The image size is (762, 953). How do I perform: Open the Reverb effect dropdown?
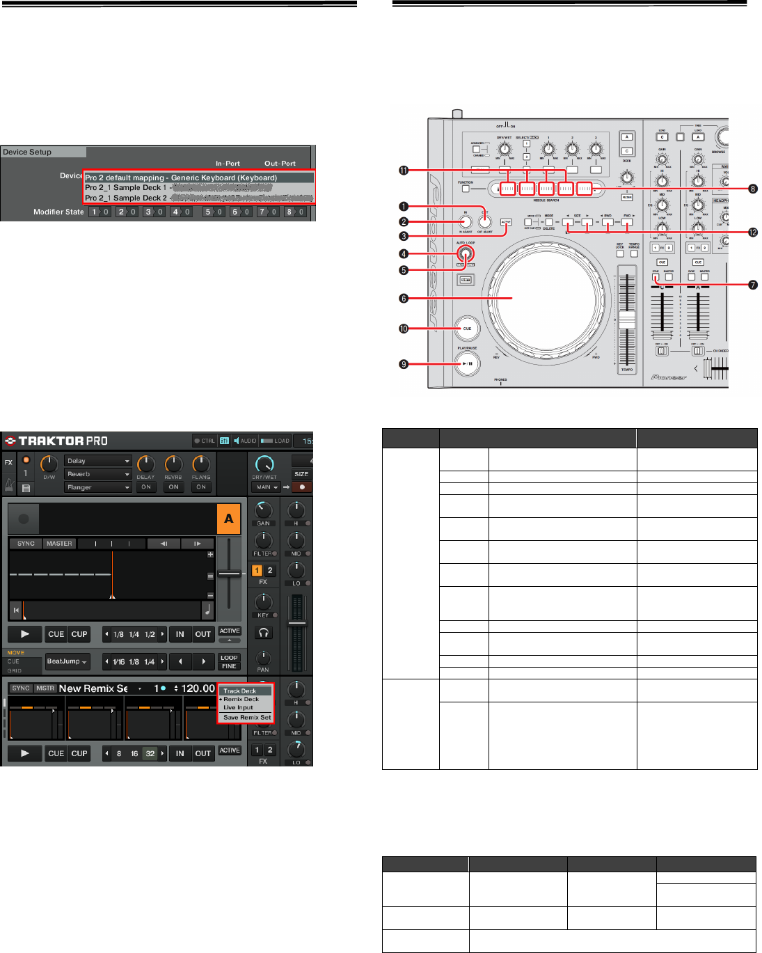pos(98,474)
